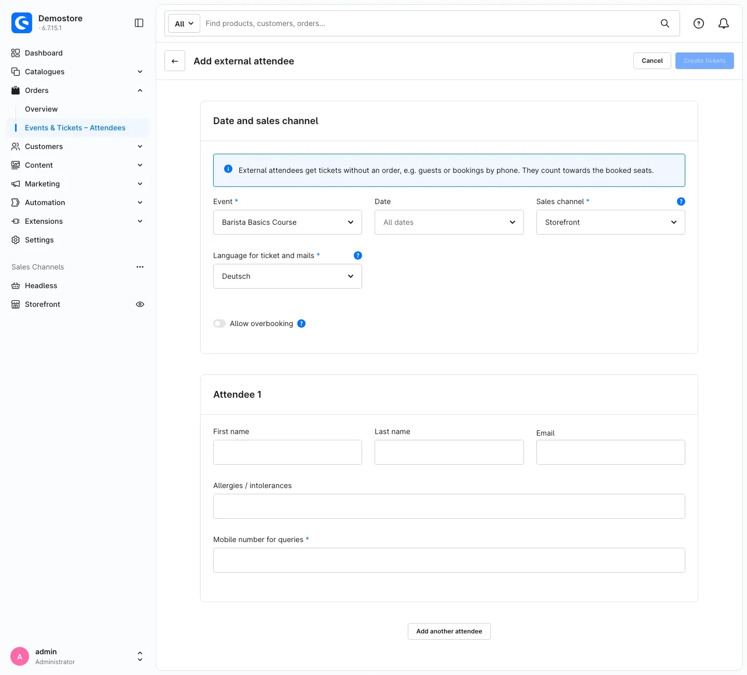Collapse the sidebar with the panel icon

[x=139, y=23]
